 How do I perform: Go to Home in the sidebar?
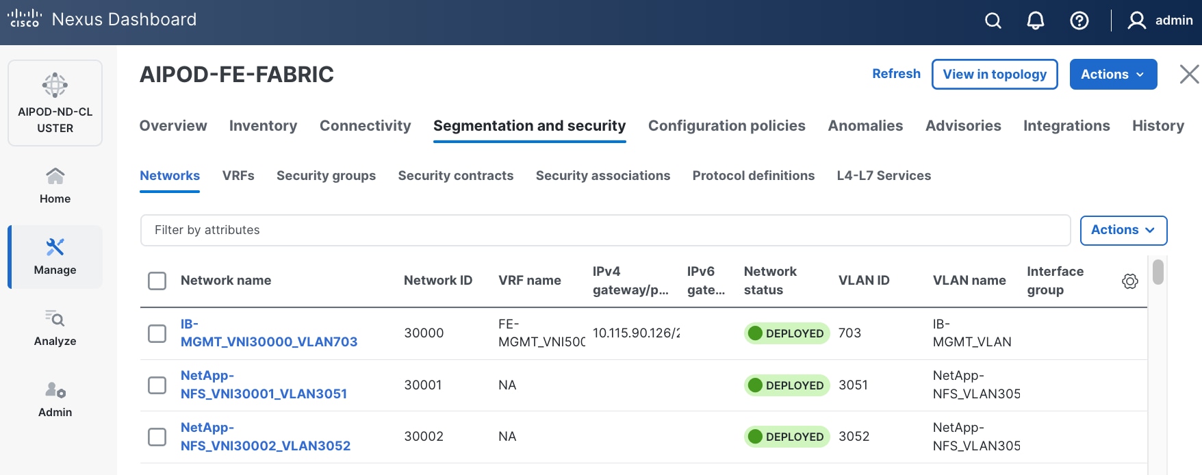55,185
